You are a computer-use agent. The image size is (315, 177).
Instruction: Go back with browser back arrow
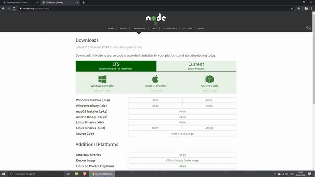coord(3,8)
